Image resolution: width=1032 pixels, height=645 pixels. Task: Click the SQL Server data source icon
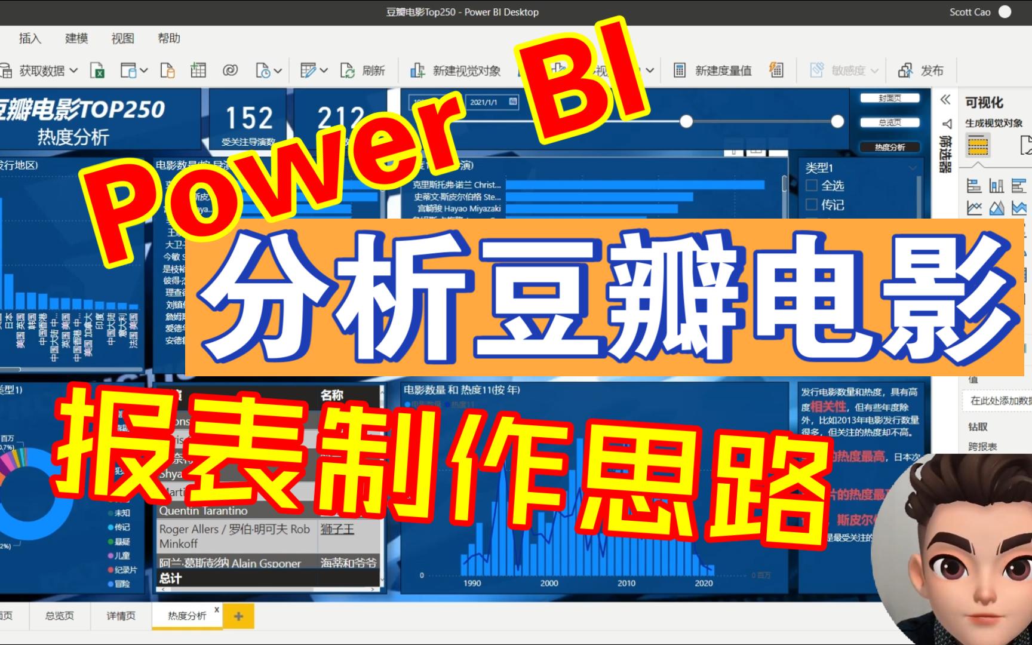168,70
